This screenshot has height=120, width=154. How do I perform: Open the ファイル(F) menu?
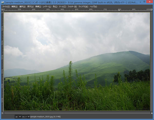click(6, 7)
